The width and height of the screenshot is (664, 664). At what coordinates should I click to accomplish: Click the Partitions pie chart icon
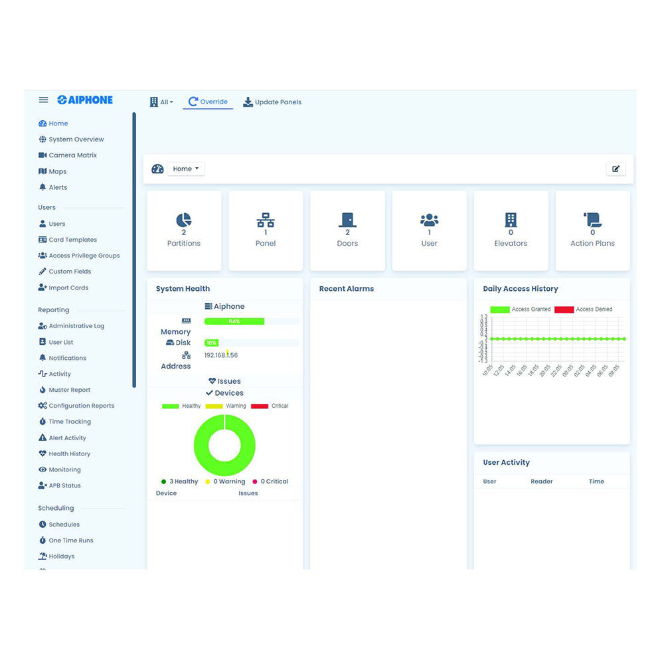click(x=184, y=220)
